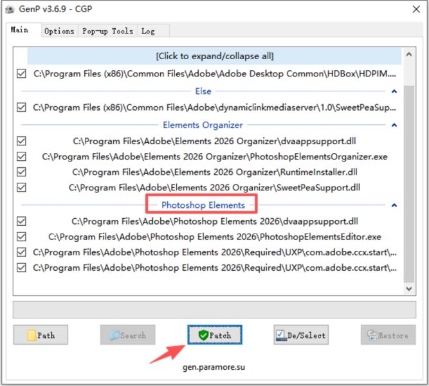
Task: Select the PhotoshopElementsEditor.exe path row
Action: click(215, 237)
